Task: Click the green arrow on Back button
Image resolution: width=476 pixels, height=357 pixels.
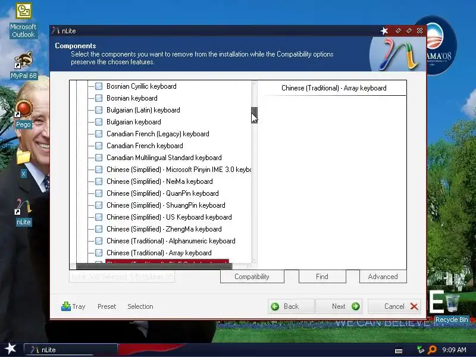Action: tap(275, 306)
